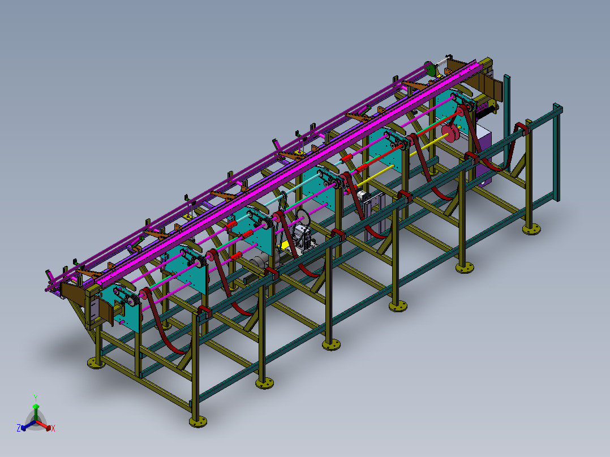Select the green disc at the far top end
Viewport: 610px width, 457px height.
(x=430, y=70)
